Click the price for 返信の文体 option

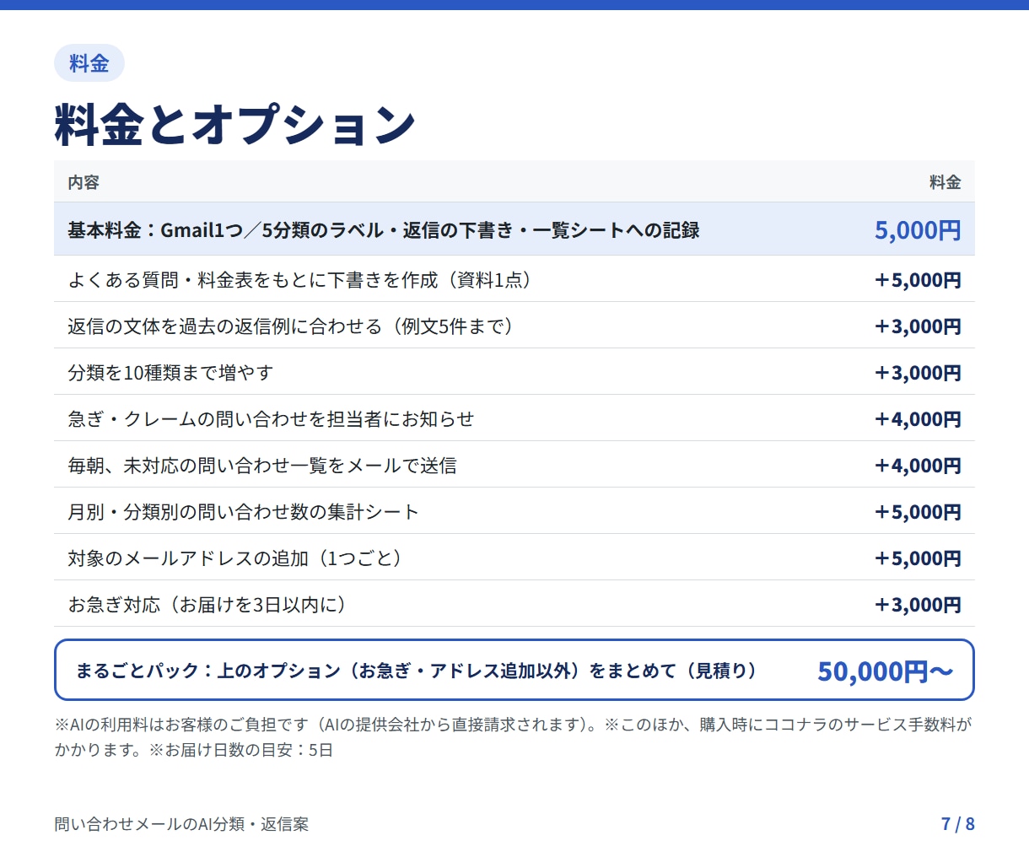click(x=918, y=326)
